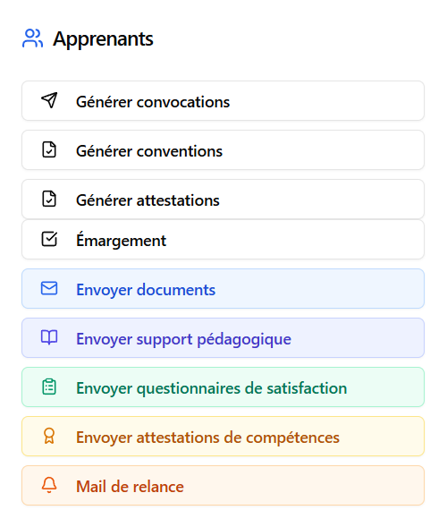This screenshot has height=527, width=447.
Task: Open Générer convocations
Action: coord(223,100)
